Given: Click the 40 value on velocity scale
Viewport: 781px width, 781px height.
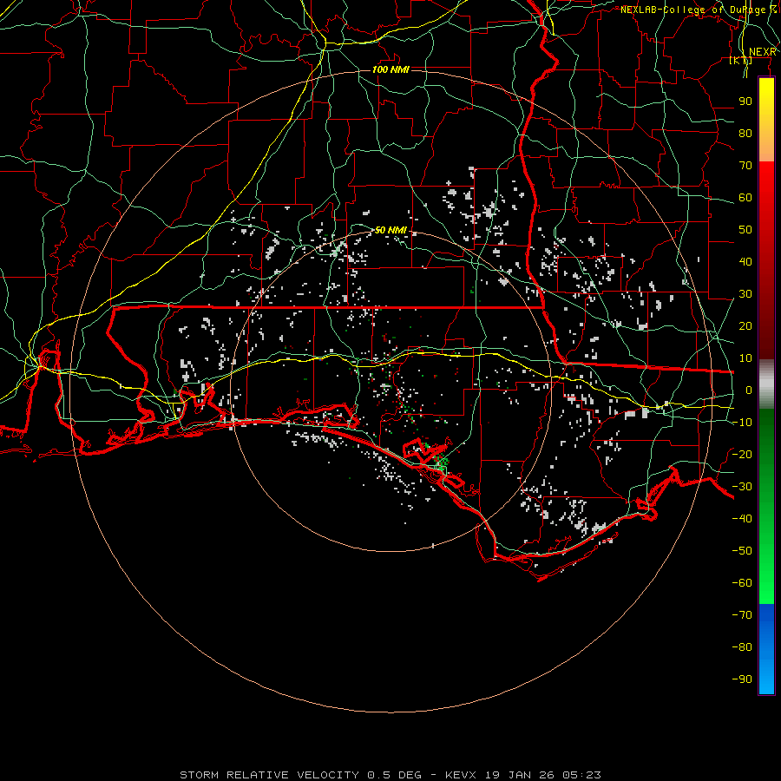Looking at the screenshot, I should pyautogui.click(x=745, y=261).
